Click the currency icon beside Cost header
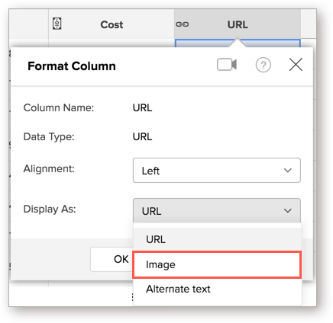The image size is (333, 323). pyautogui.click(x=57, y=24)
